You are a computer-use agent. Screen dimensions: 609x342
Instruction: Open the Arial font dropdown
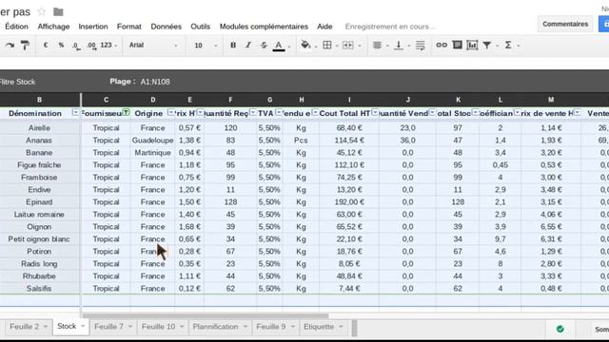click(153, 45)
